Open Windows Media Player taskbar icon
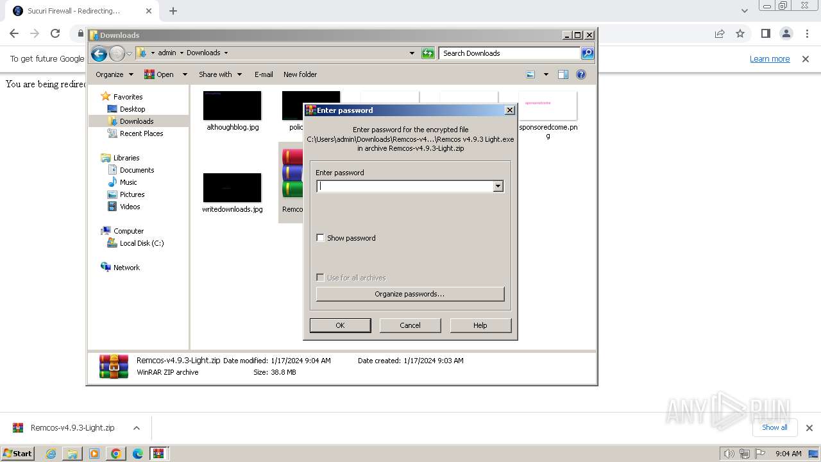The image size is (821, 462). [94, 454]
